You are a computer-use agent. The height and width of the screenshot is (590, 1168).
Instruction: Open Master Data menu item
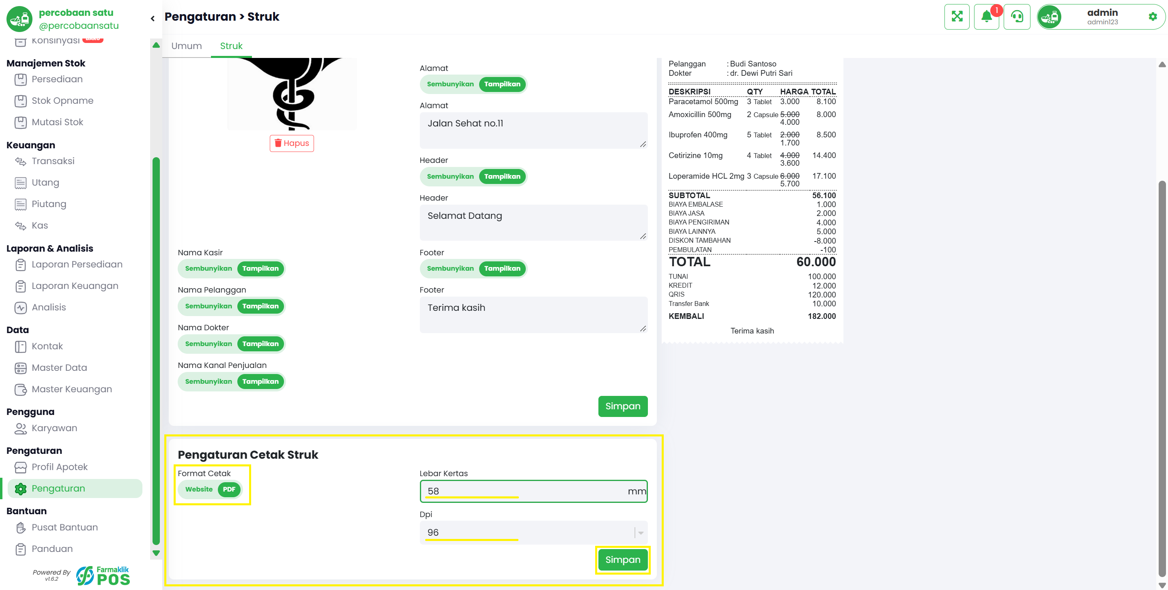click(x=59, y=368)
